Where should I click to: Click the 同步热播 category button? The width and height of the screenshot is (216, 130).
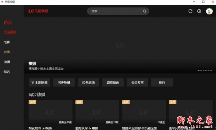point(64,82)
